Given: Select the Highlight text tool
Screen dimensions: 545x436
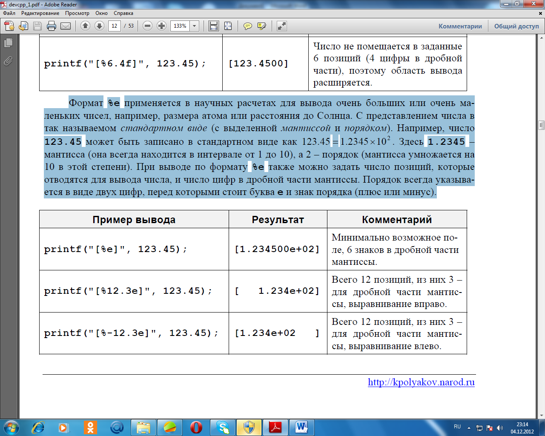Looking at the screenshot, I should pos(262,26).
